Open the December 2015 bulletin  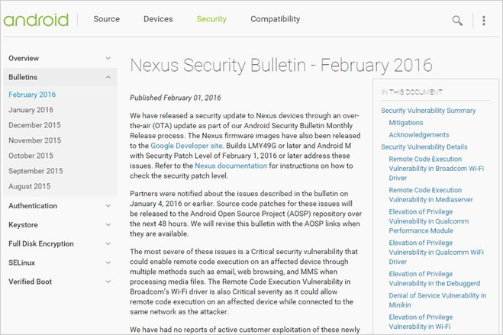point(34,125)
